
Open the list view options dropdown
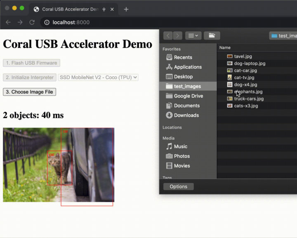pos(193,35)
